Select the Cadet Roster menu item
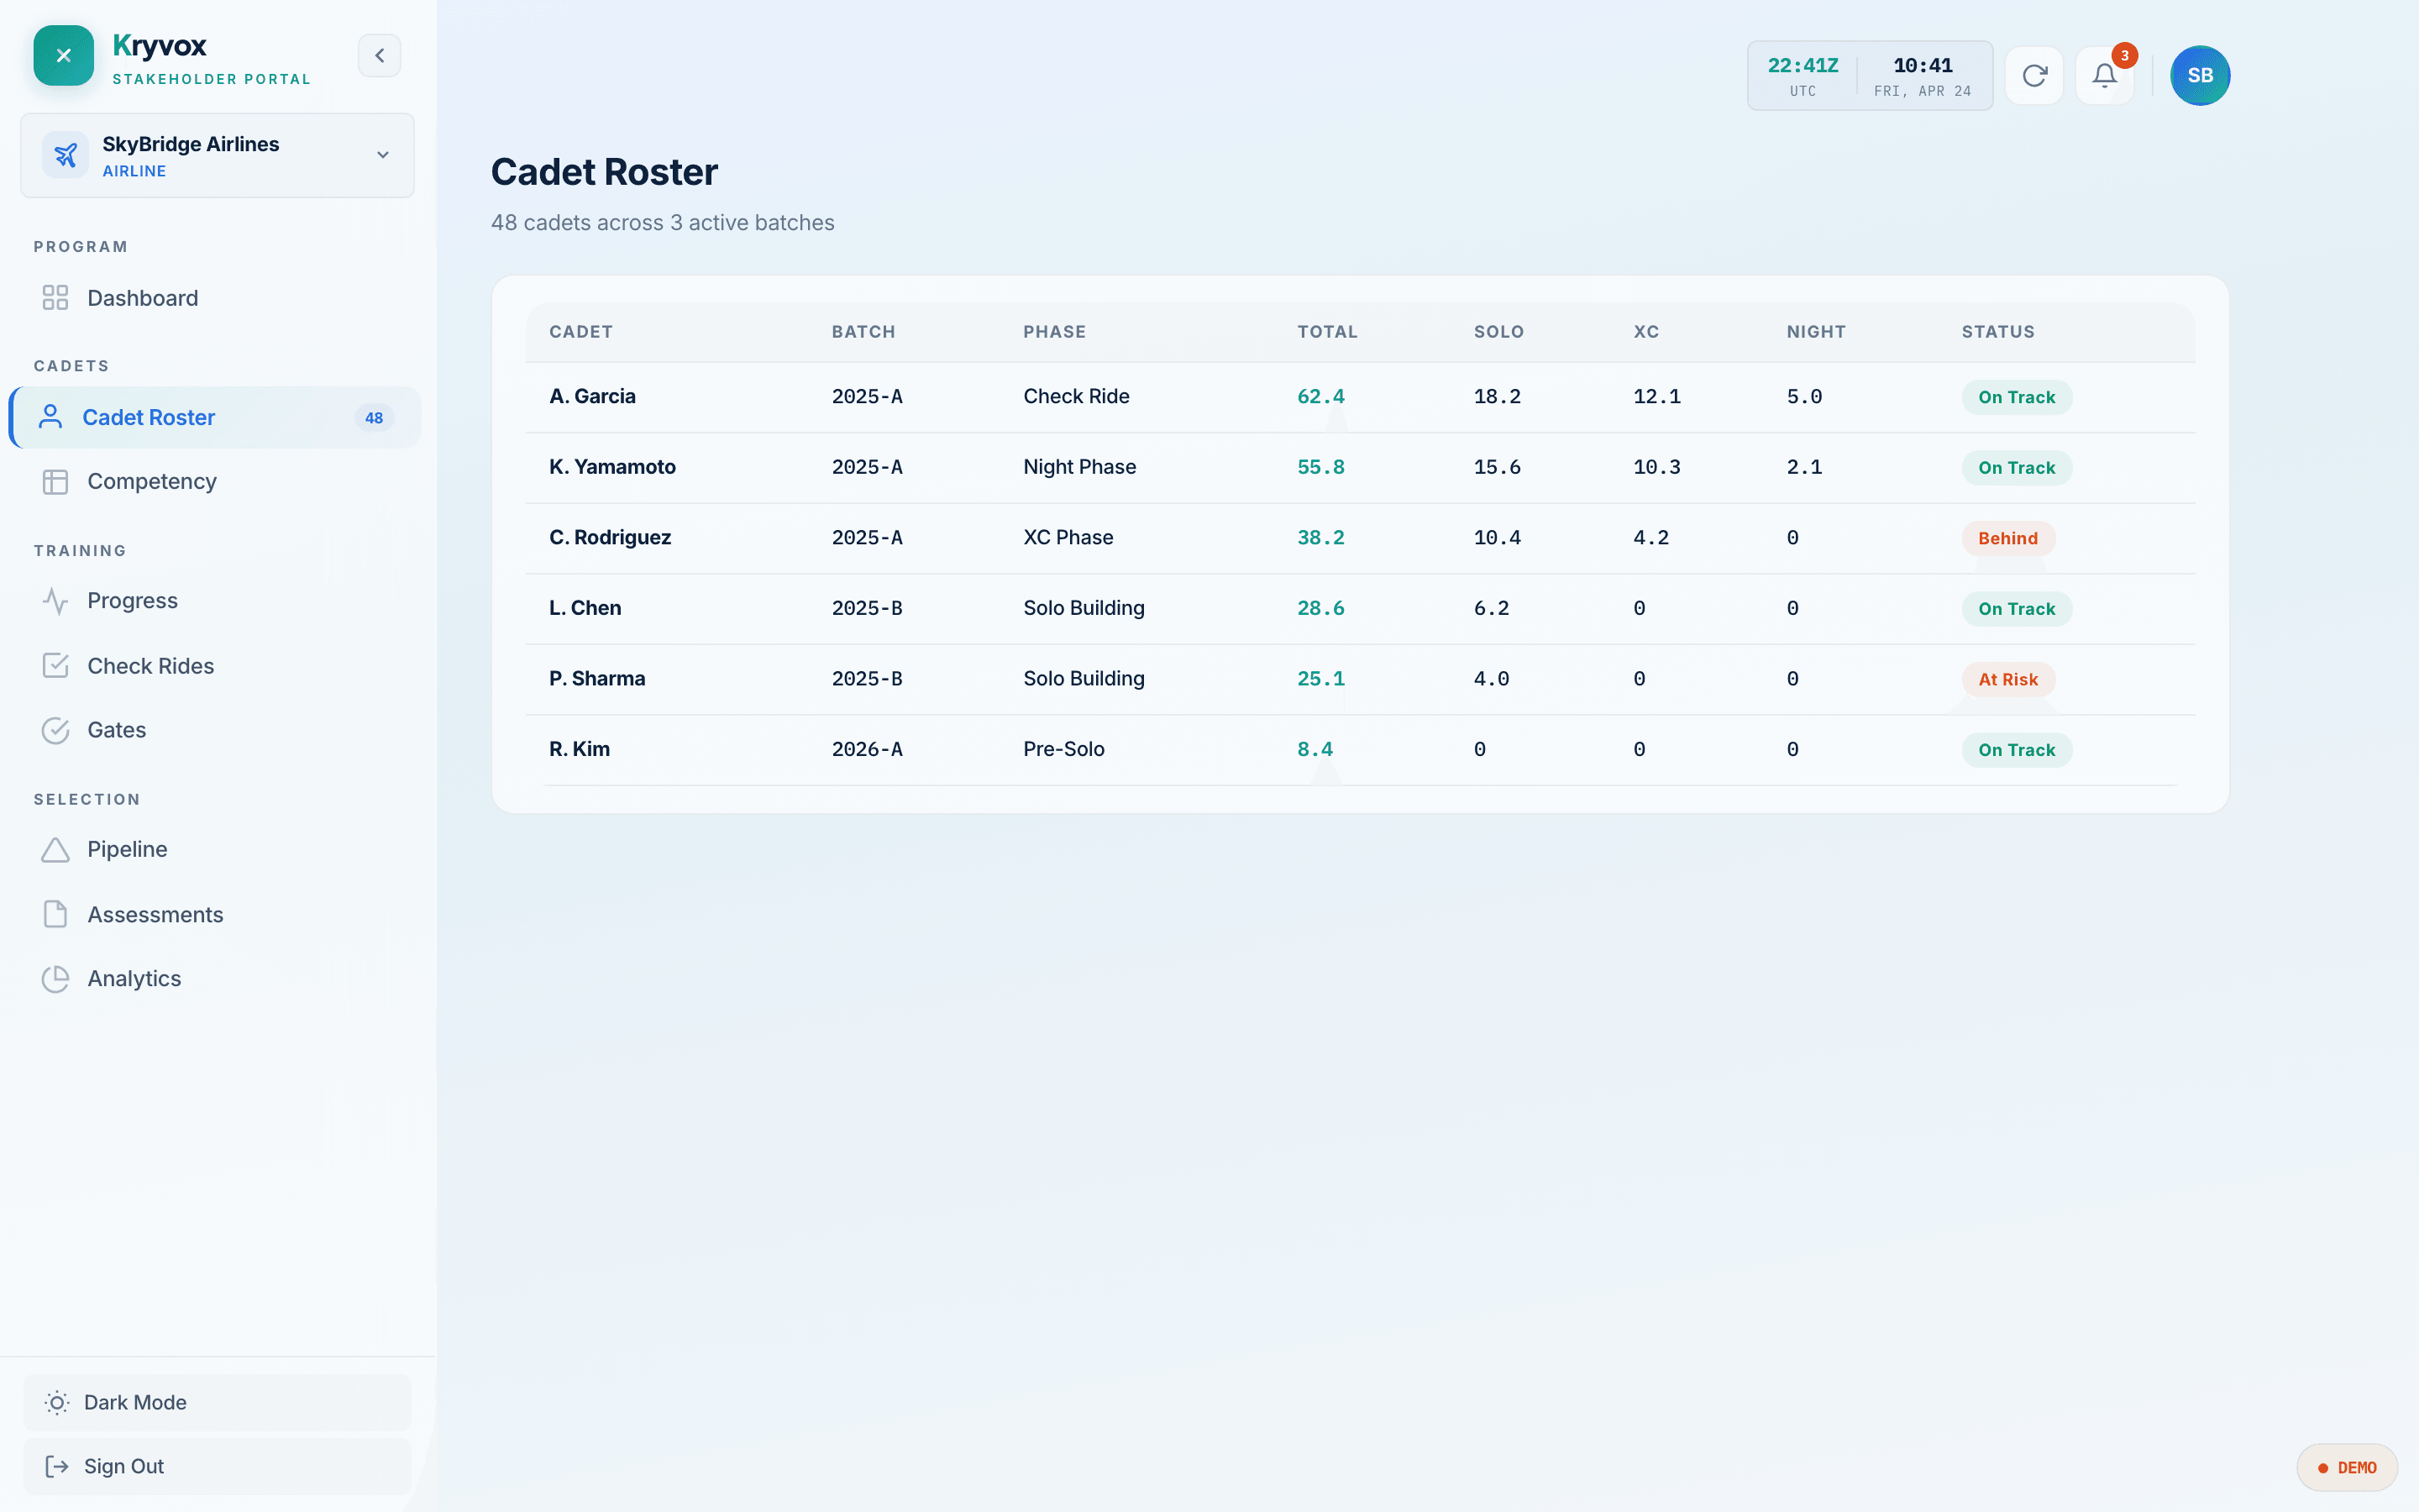This screenshot has height=1512, width=2419. tap(215, 417)
